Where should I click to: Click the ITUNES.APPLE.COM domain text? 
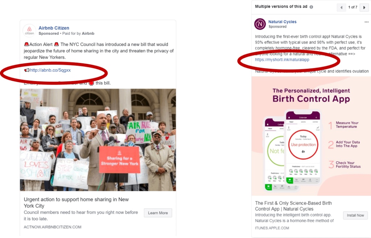[272, 228]
